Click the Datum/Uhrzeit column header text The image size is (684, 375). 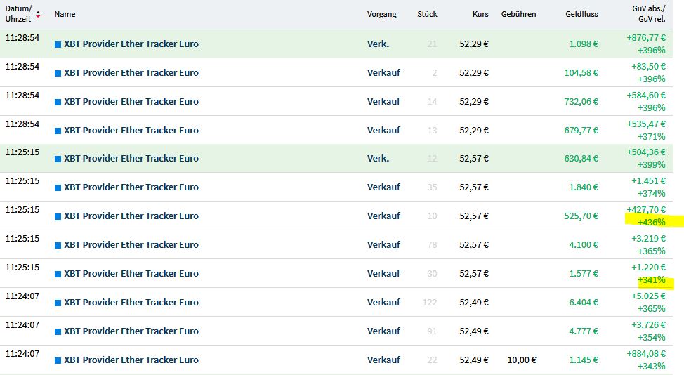click(18, 14)
